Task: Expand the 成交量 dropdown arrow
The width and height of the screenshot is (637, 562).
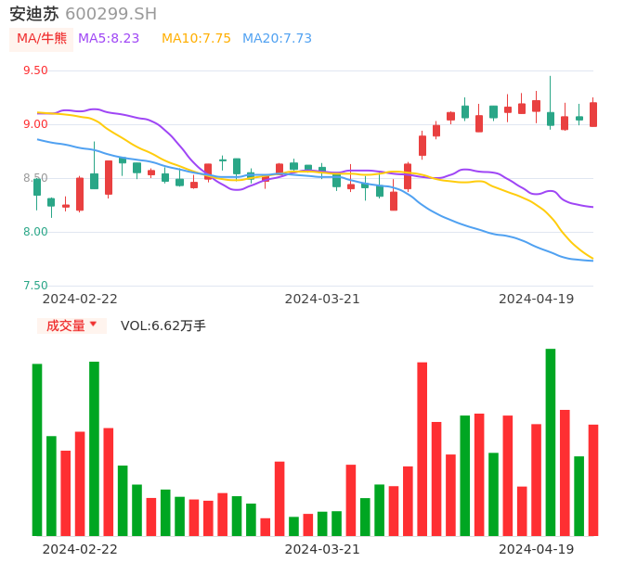Action: coord(93,325)
